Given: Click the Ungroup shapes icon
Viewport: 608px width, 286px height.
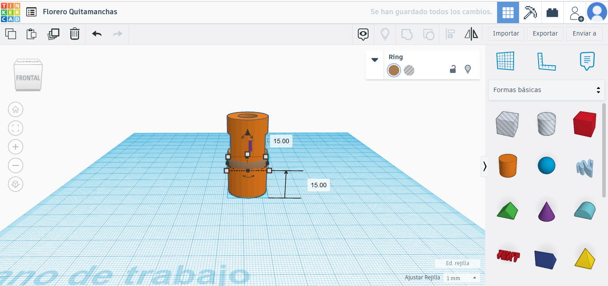Looking at the screenshot, I should pos(428,34).
